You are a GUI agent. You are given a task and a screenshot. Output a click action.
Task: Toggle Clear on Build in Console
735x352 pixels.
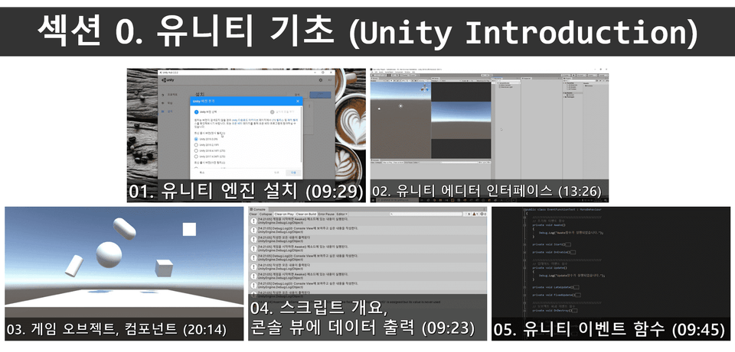coord(306,214)
